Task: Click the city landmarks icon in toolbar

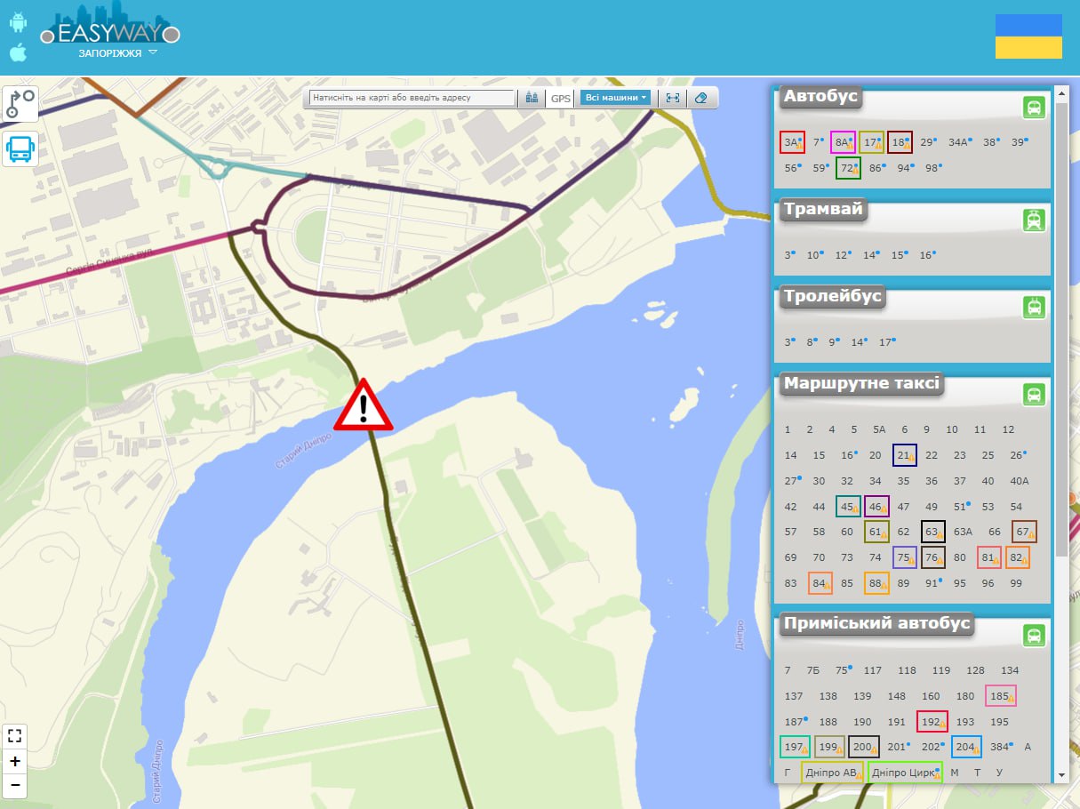Action: point(532,98)
